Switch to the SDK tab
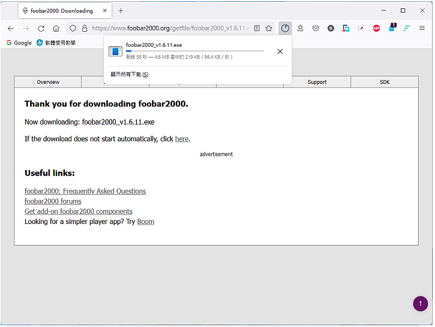 click(385, 82)
